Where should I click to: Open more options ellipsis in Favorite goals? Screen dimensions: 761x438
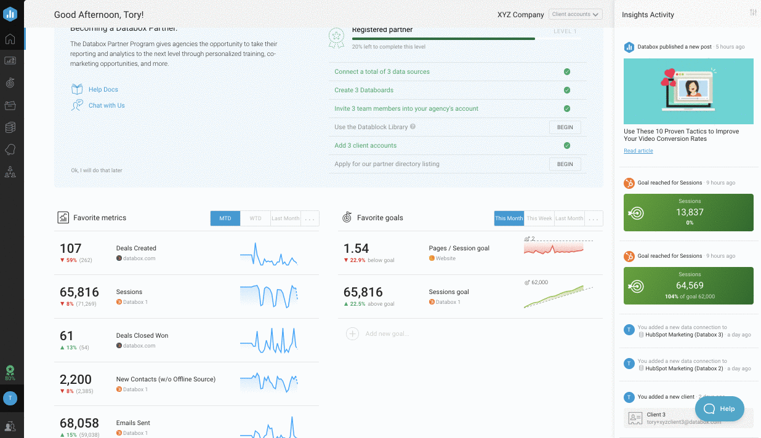click(594, 218)
